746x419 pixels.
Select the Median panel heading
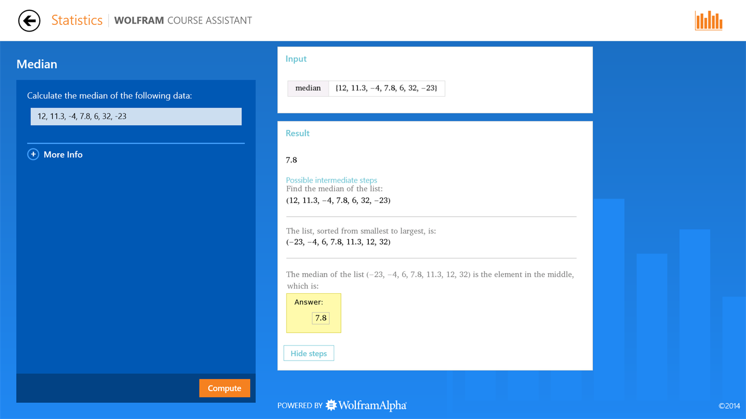(37, 64)
